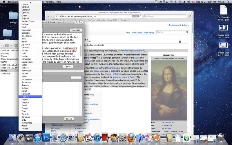
Task: Click the language list scroll-up arrow
Action: coord(30,3)
